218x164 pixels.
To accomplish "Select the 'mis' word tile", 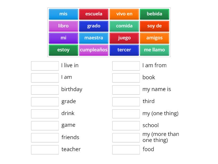I will point(63,14).
